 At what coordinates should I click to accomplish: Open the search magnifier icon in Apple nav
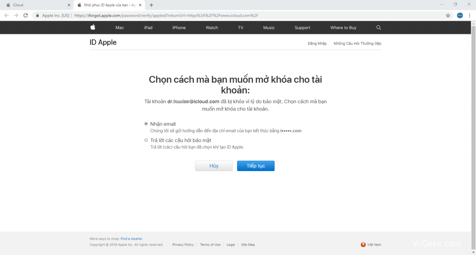(x=378, y=27)
